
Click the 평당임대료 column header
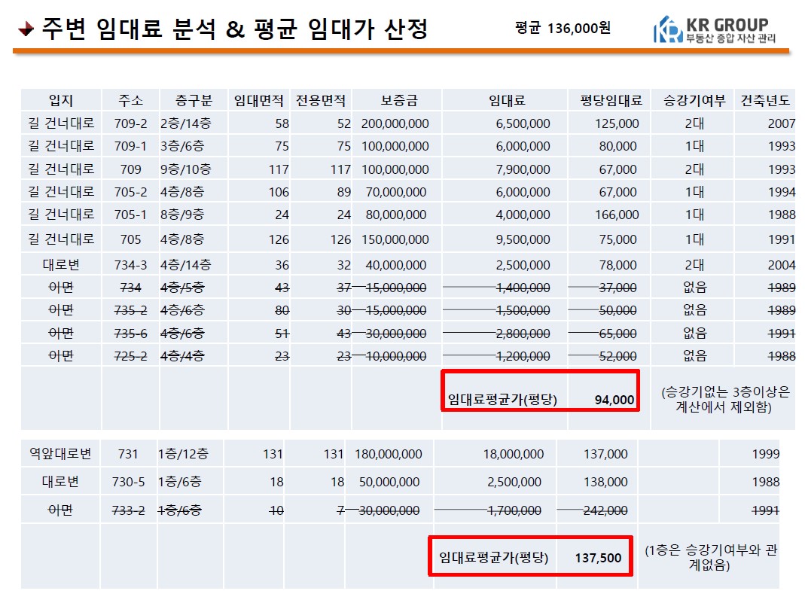point(610,100)
